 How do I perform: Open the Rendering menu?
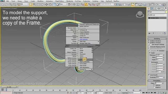70,1
